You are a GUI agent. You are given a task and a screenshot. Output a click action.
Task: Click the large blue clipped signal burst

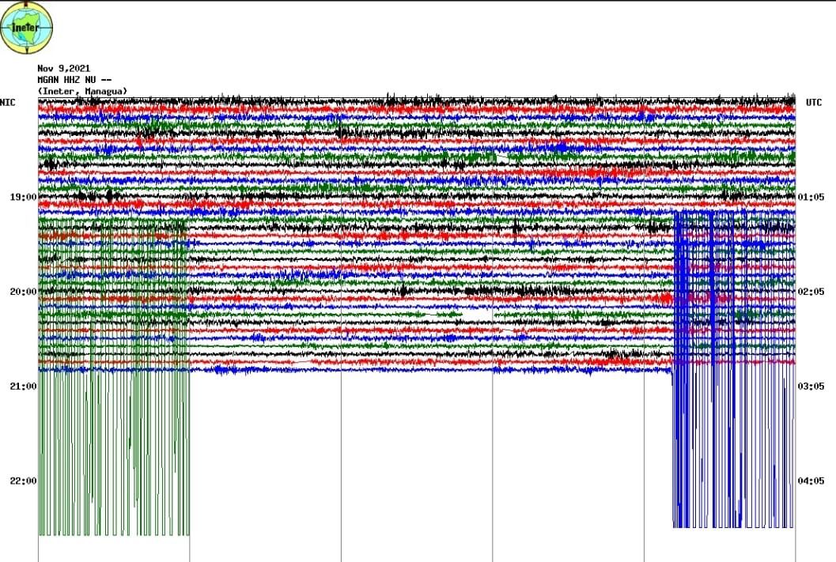pos(734,368)
